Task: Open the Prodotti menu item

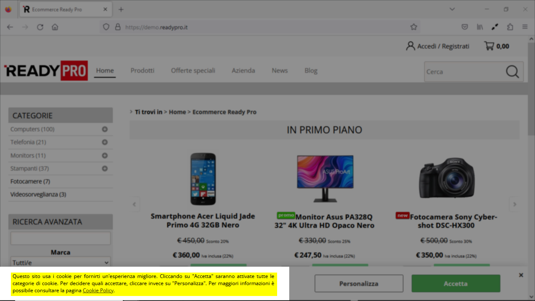Action: 143,70
